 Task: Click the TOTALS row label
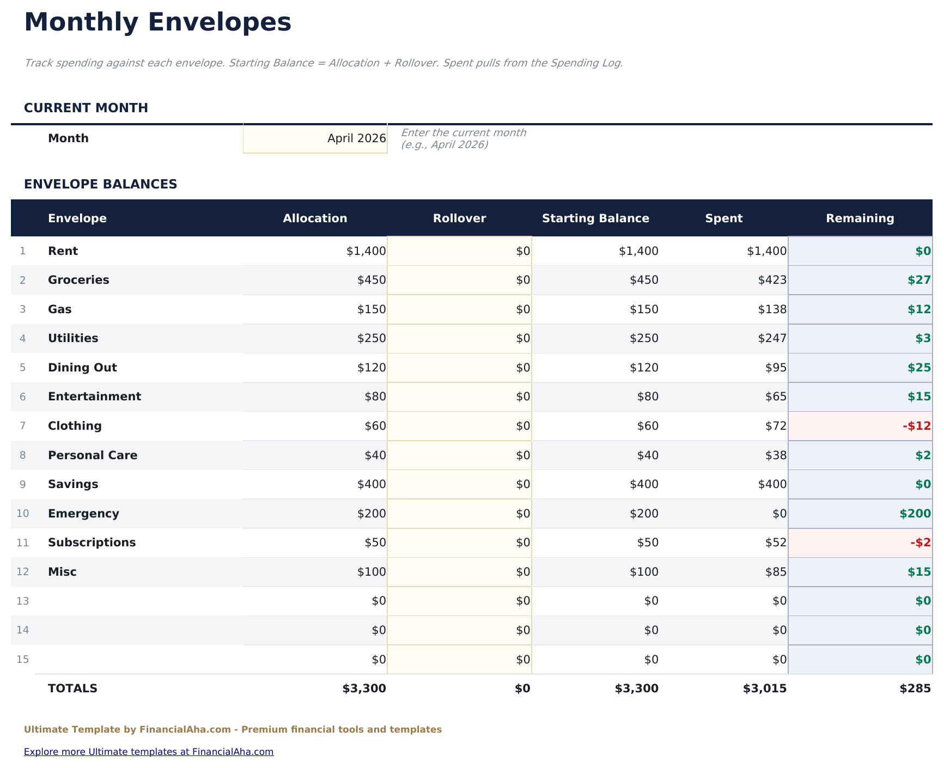[72, 688]
